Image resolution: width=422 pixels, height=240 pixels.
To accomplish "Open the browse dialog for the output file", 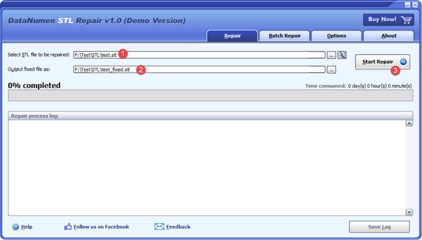I will pos(331,69).
